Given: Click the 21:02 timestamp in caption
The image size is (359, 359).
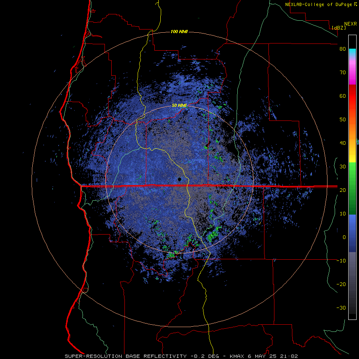Looking at the screenshot, I should [x=288, y=356].
